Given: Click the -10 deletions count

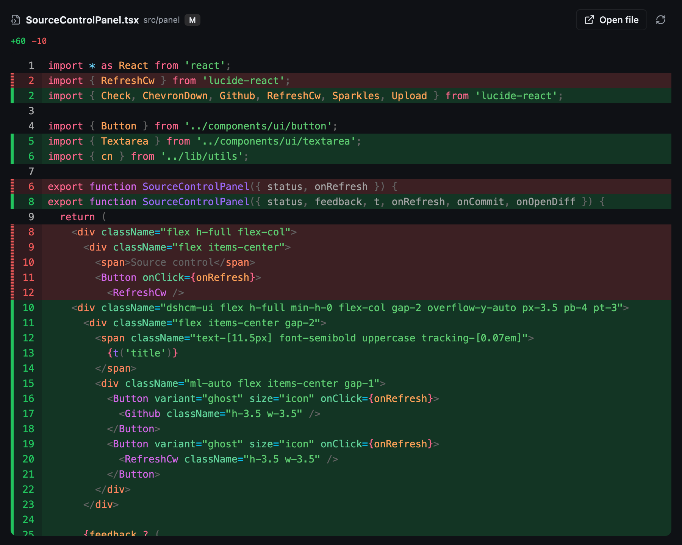Looking at the screenshot, I should (x=39, y=41).
